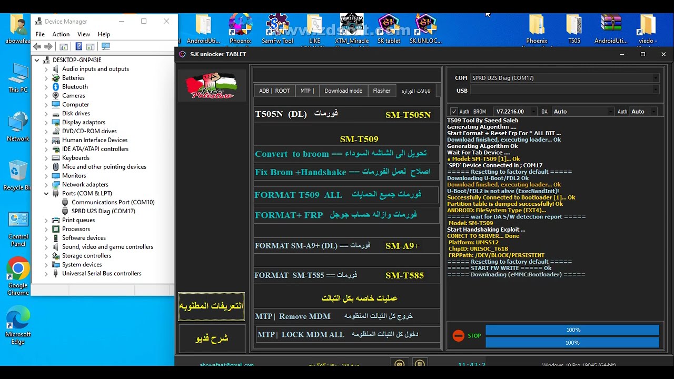The image size is (674, 379).
Task: Select the Processors tree item
Action: pyautogui.click(x=76, y=229)
